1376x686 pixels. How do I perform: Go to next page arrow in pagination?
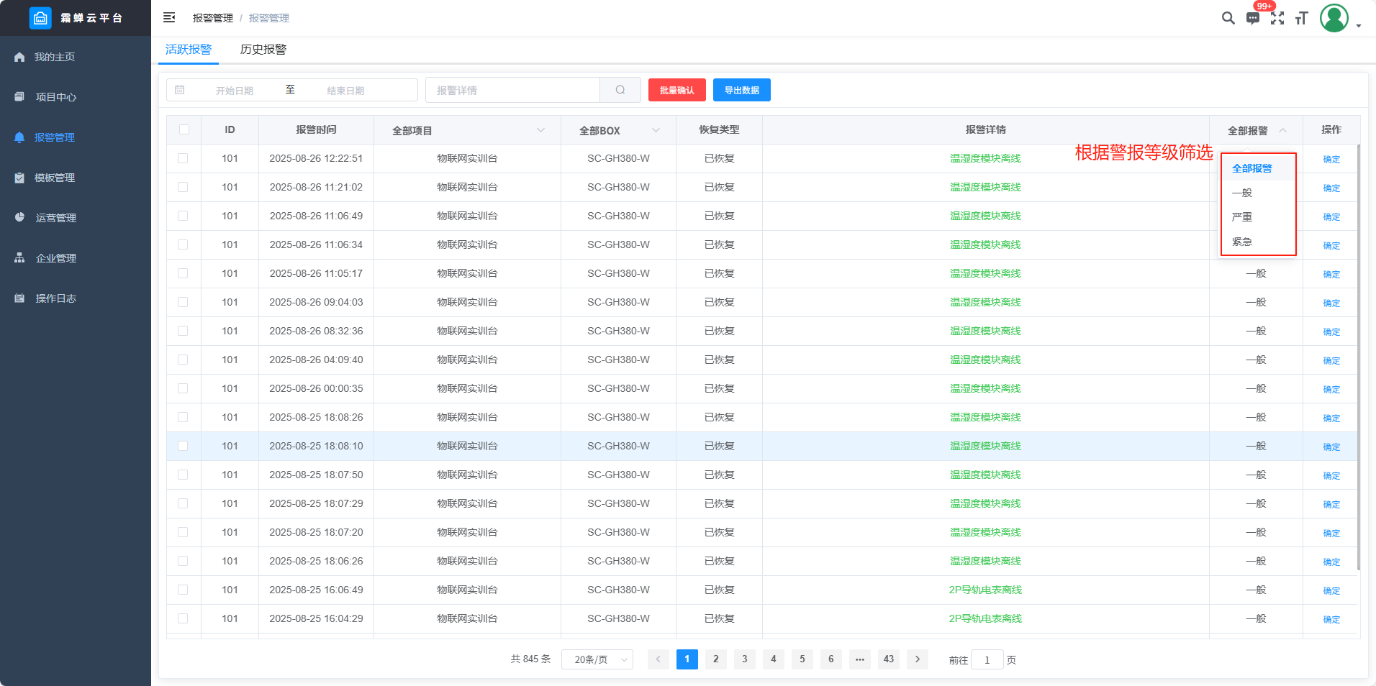[x=918, y=659]
